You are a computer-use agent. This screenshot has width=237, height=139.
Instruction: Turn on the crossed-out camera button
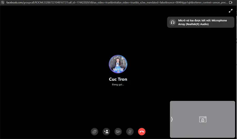(118, 132)
